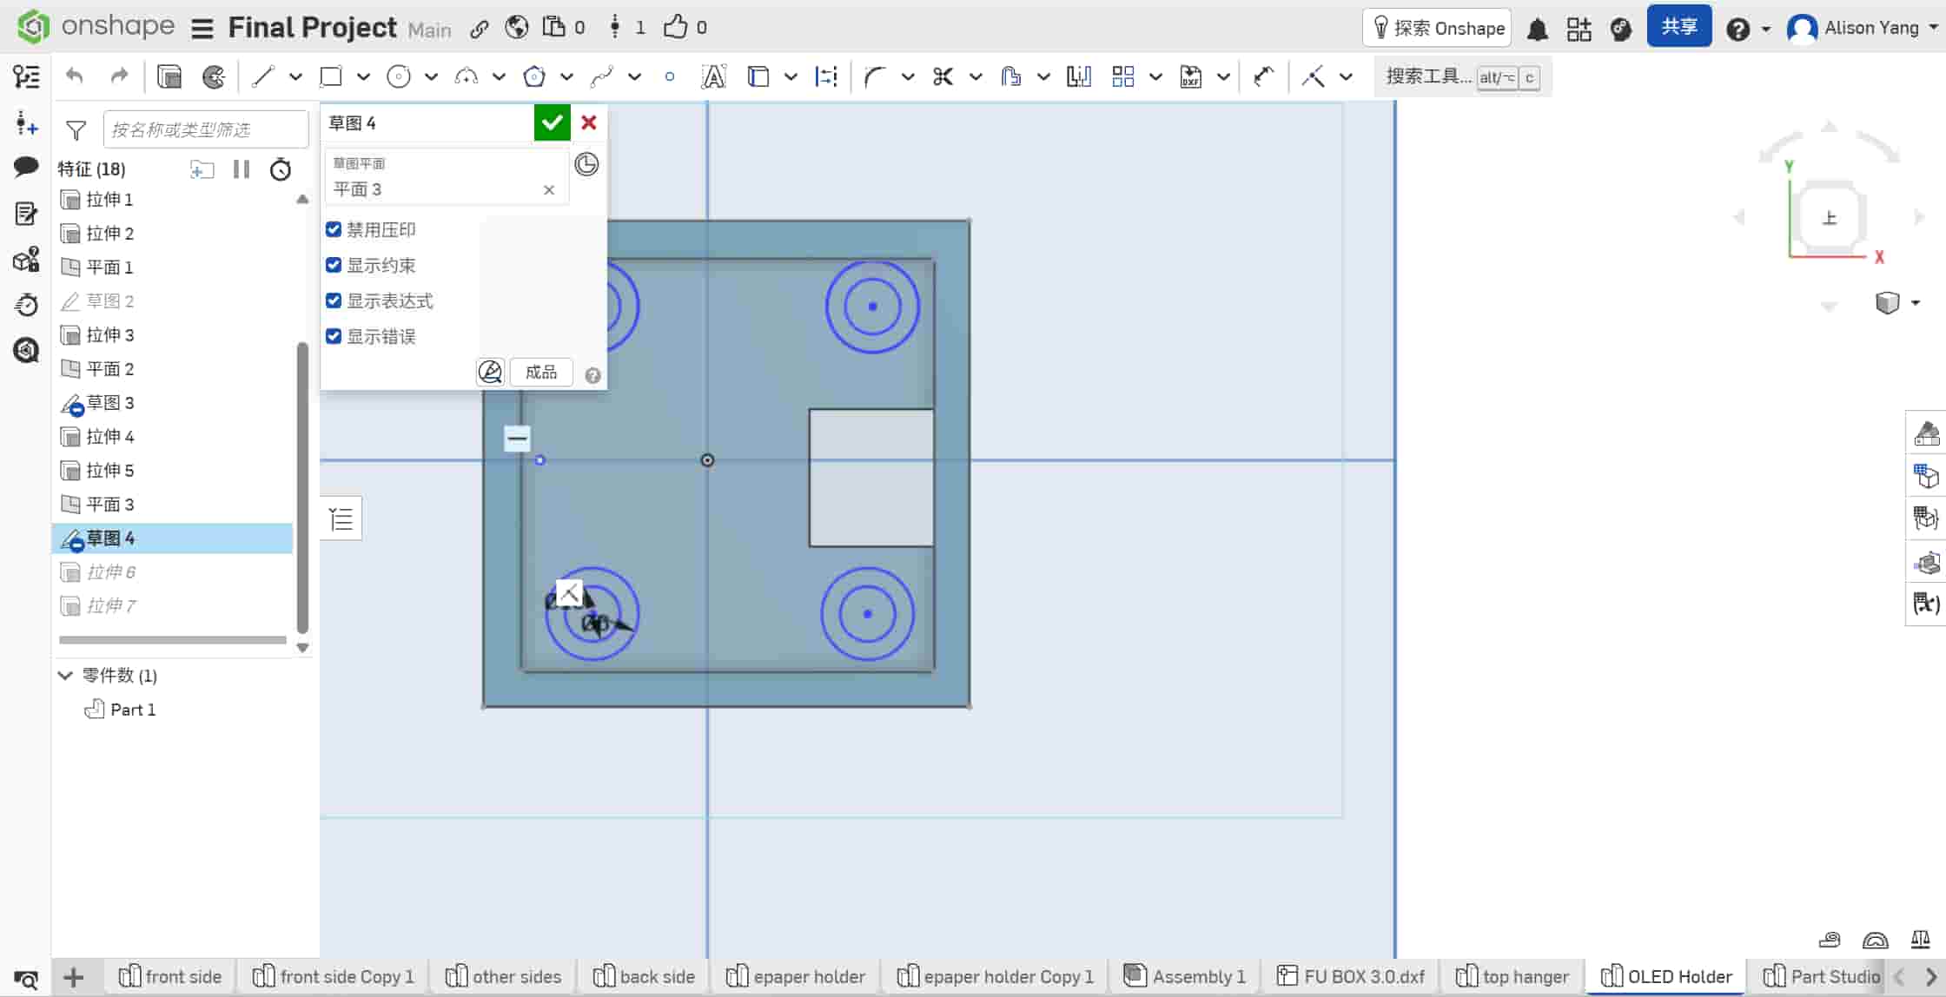Select the Point sketch tool
1946x997 pixels.
tap(669, 76)
